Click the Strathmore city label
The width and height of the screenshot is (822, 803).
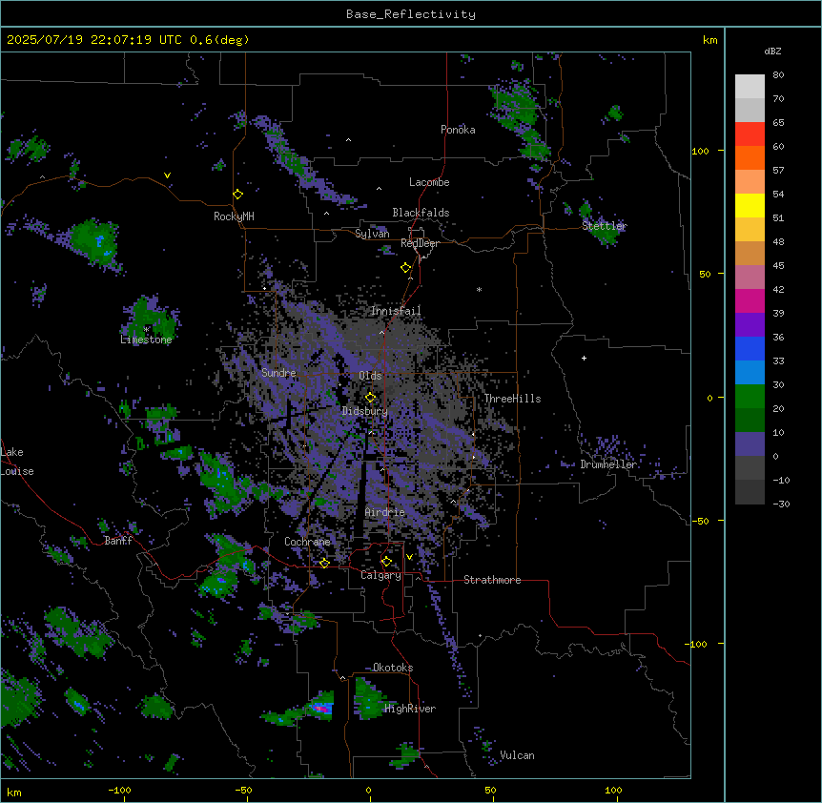492,580
